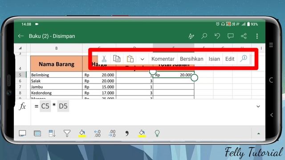Open the text formatting pen icon

191,36
